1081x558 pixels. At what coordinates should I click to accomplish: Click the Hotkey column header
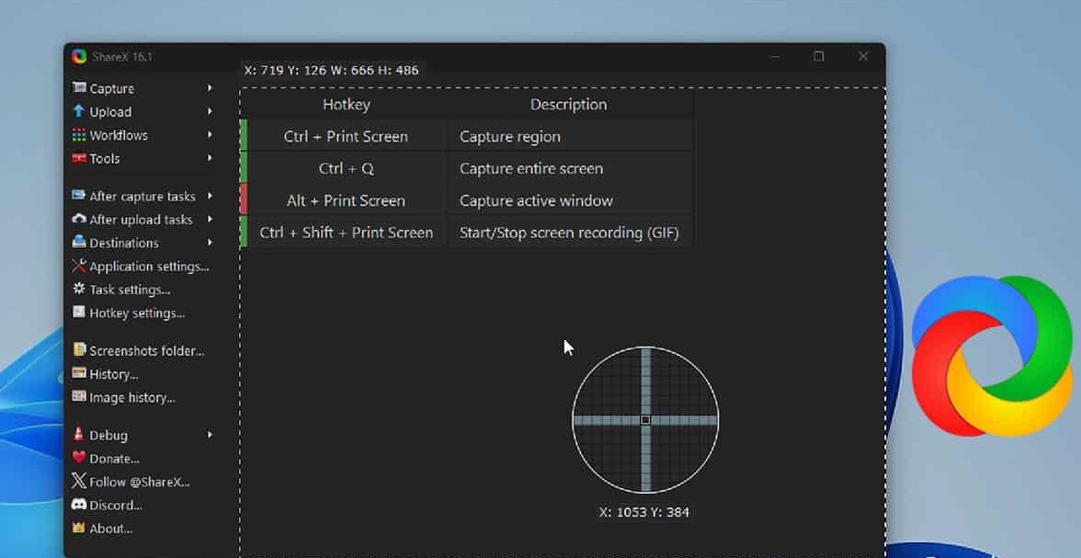tap(346, 104)
